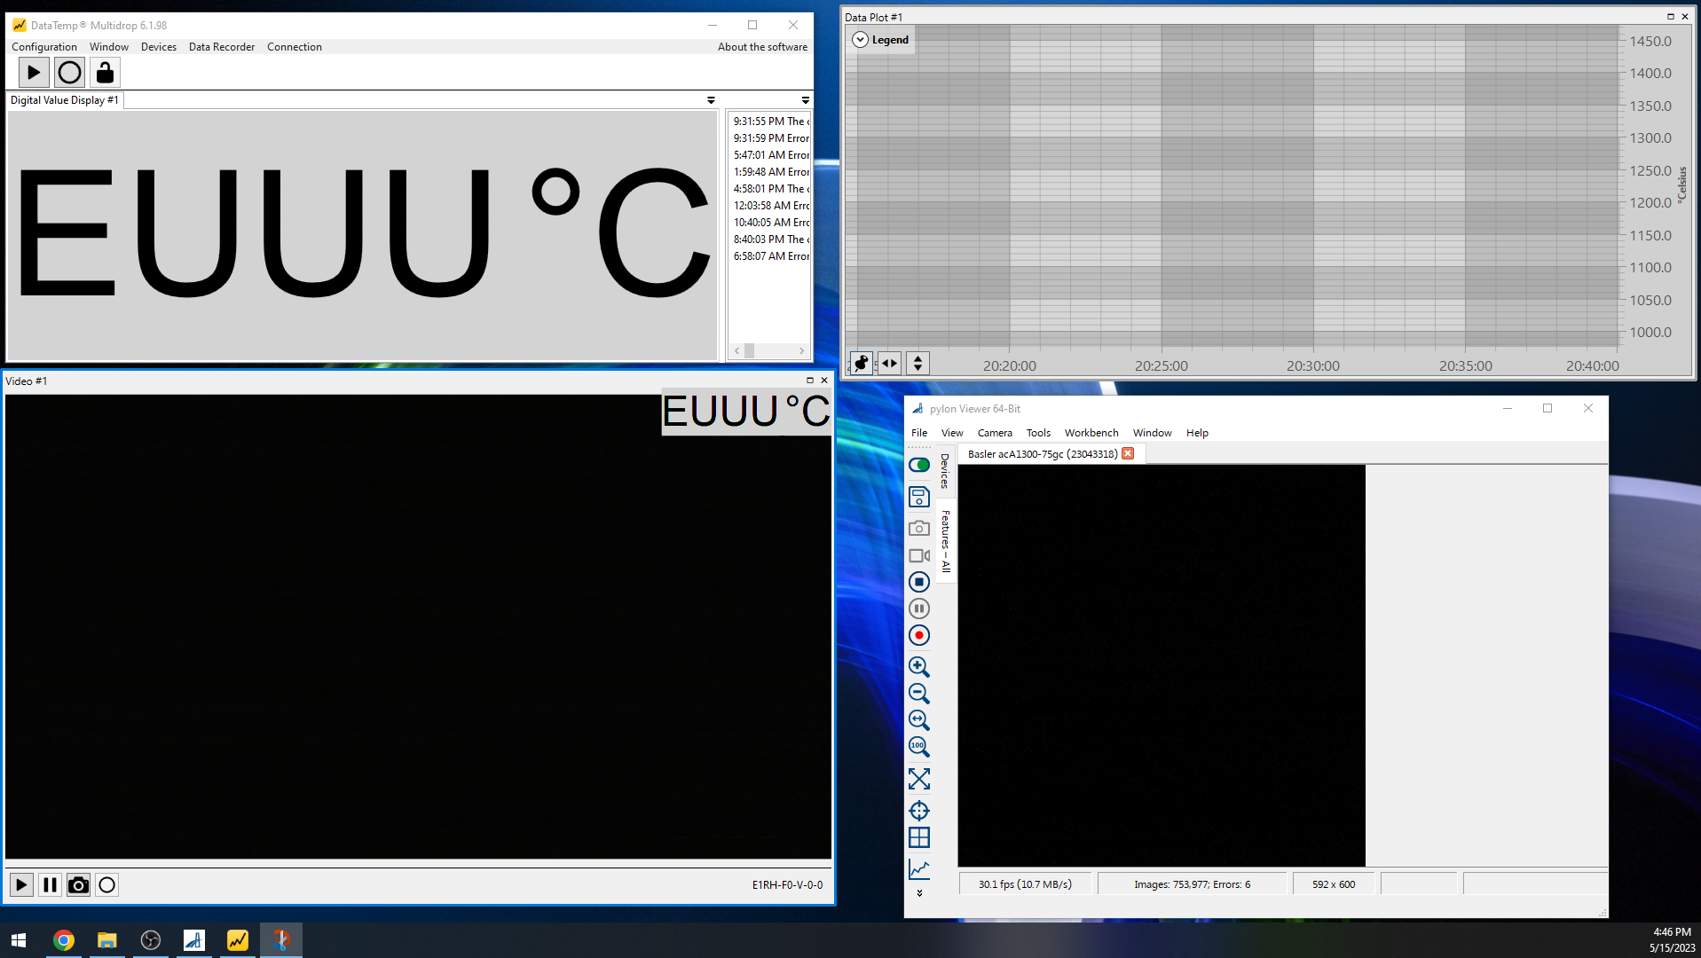Click the red record button in pylon
The height and width of the screenshot is (958, 1701).
[919, 636]
